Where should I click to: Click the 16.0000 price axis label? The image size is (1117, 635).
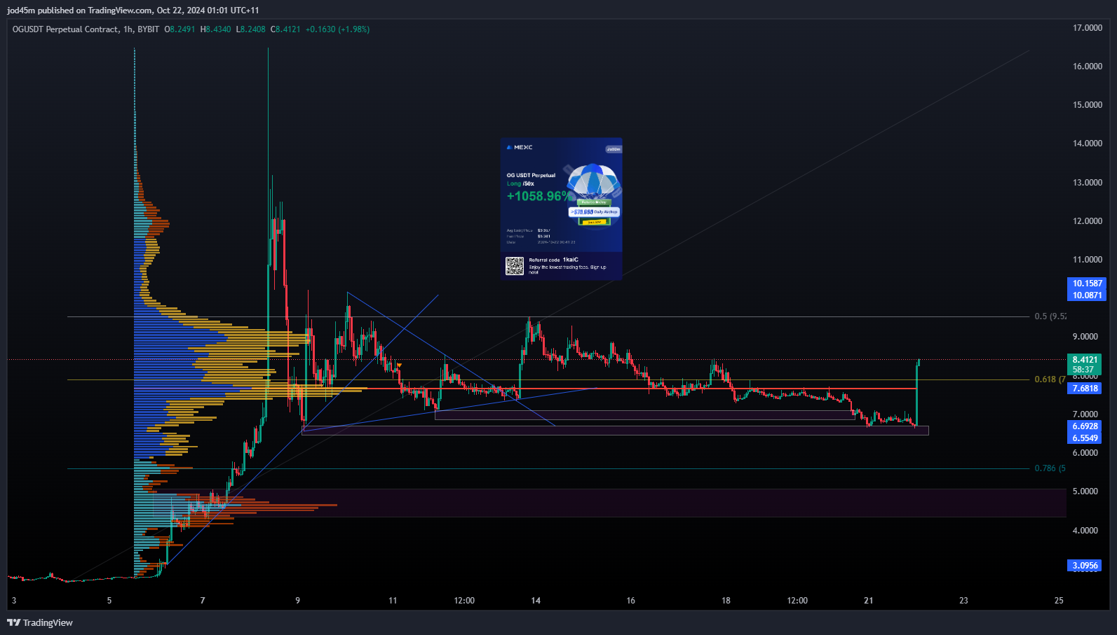coord(1087,67)
